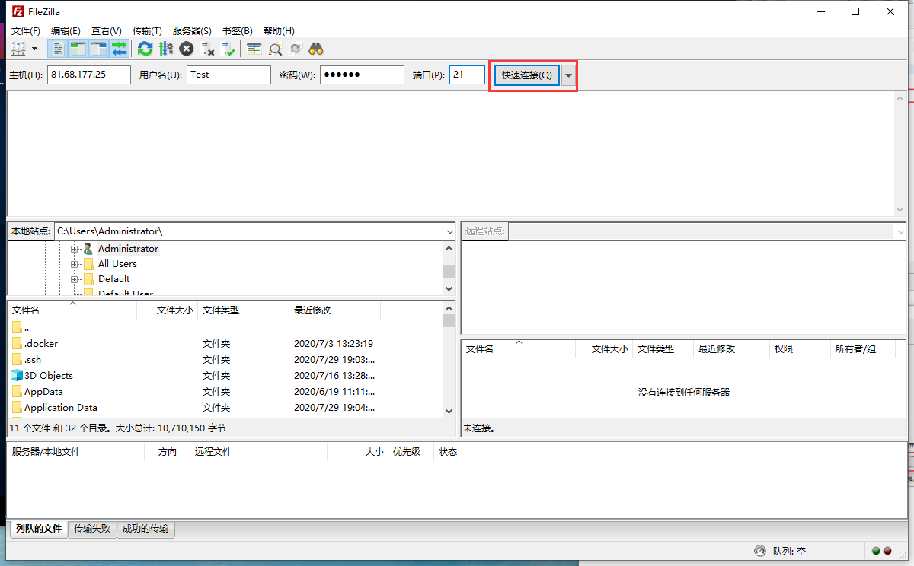The width and height of the screenshot is (914, 566).
Task: Click the 3D Objects cube icon
Action: point(17,375)
